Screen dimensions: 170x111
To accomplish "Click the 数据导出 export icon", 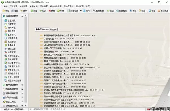I will point(69,11).
